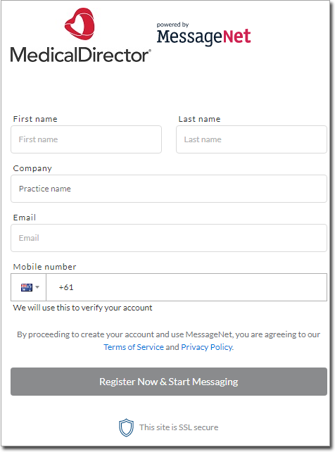This screenshot has height=452, width=335.
Task: Open the country code dropdown arrow
Action: [x=37, y=287]
